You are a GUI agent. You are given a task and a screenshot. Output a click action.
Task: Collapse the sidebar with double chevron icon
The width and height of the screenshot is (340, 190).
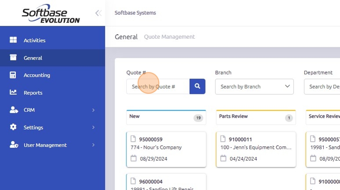click(x=98, y=13)
